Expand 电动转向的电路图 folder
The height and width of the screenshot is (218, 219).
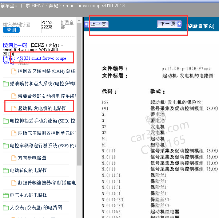click(x=29, y=170)
